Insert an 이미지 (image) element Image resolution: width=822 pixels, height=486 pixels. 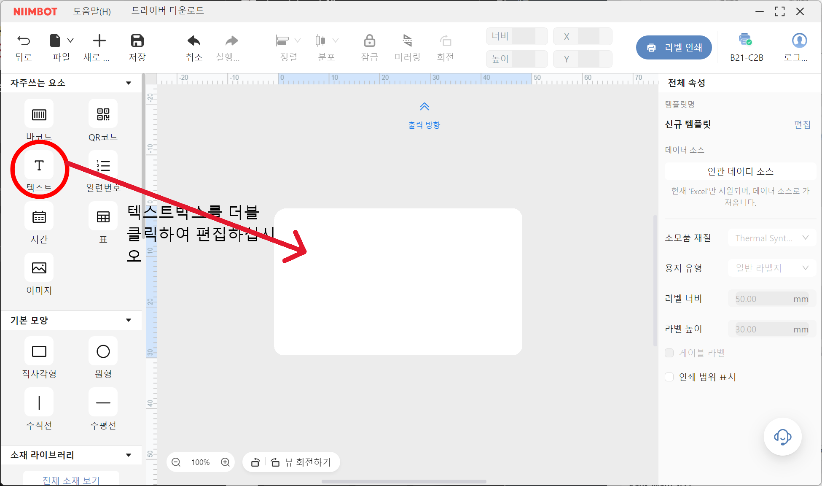[39, 268]
